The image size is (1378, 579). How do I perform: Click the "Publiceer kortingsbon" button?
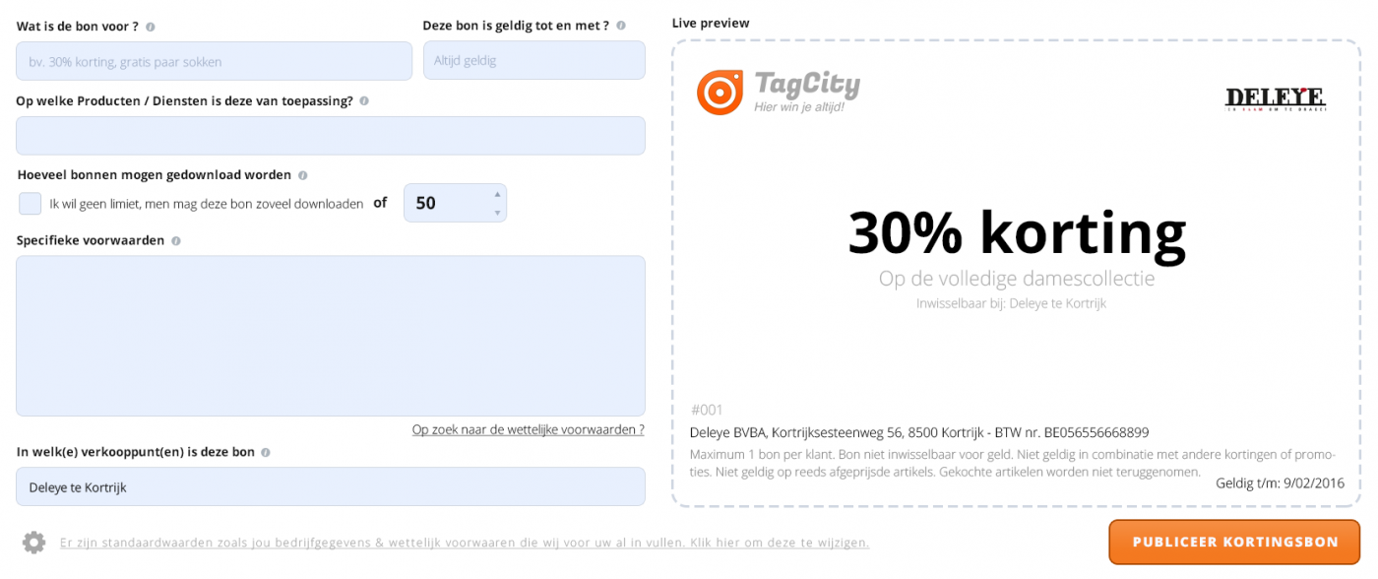coord(1235,542)
